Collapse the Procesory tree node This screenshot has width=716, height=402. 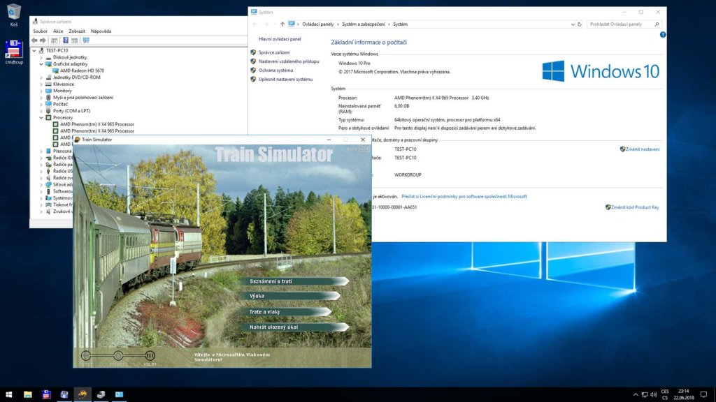click(42, 117)
